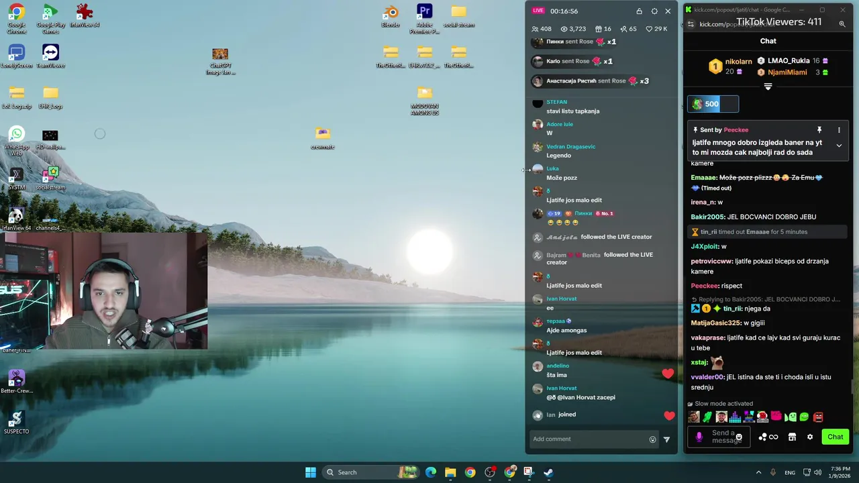Click the green Chat send button
This screenshot has width=859, height=483.
(835, 437)
